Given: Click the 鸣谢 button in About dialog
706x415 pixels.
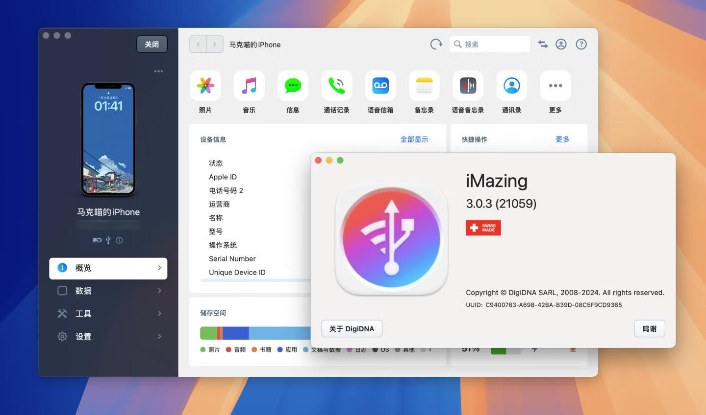Looking at the screenshot, I should pyautogui.click(x=650, y=329).
